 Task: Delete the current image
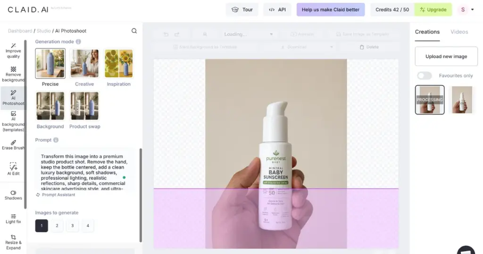tap(369, 47)
